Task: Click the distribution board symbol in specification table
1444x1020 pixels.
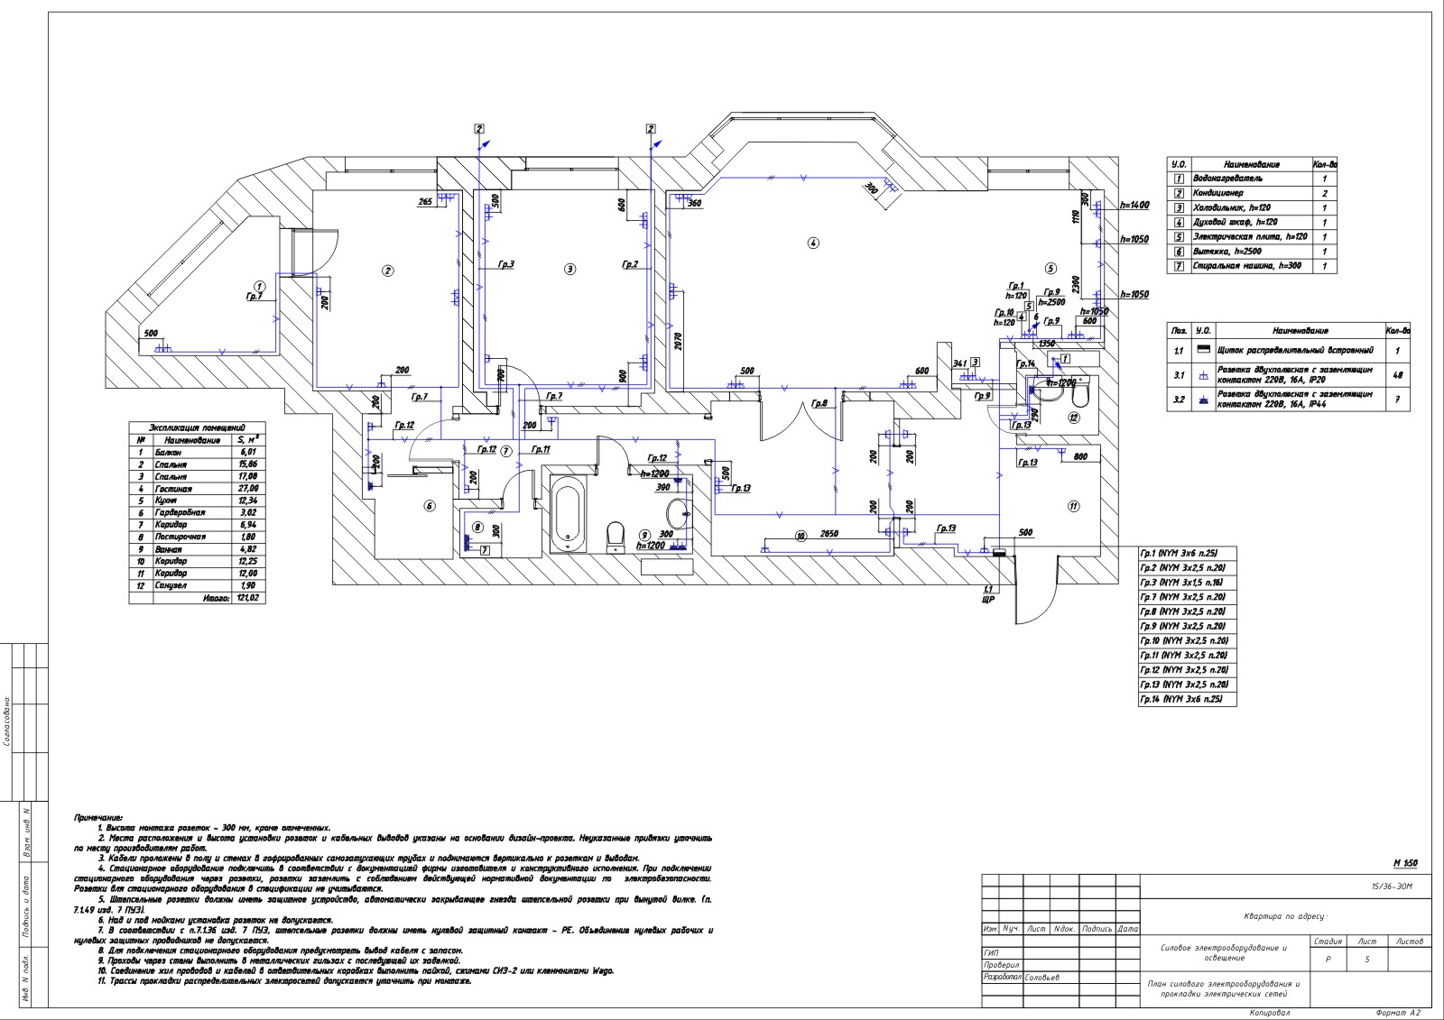Action: (x=1203, y=350)
